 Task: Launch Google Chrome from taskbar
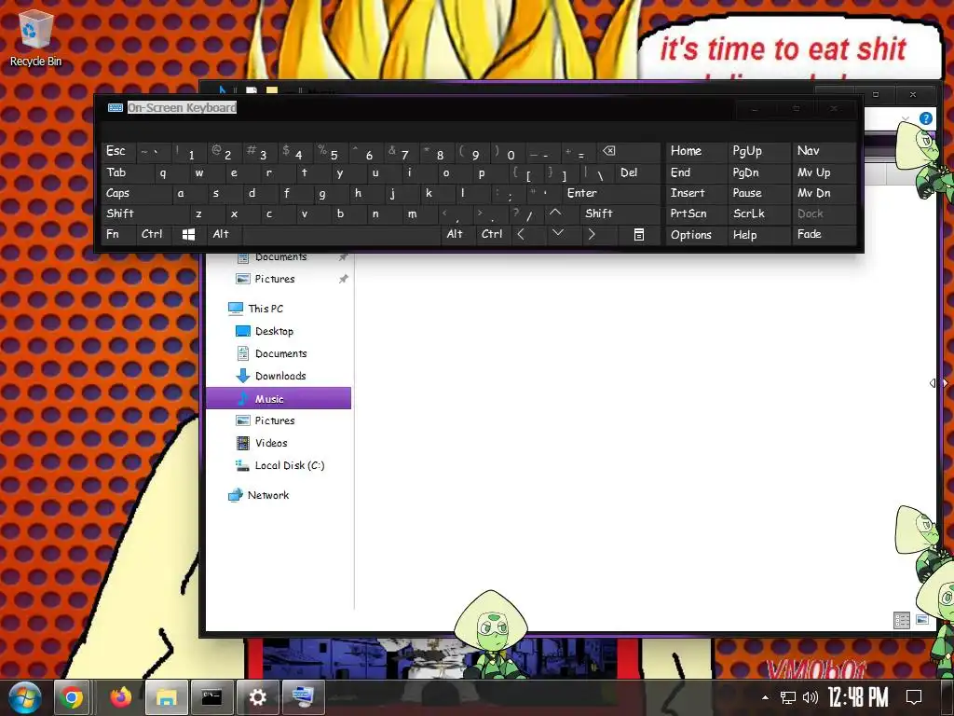[x=71, y=697]
